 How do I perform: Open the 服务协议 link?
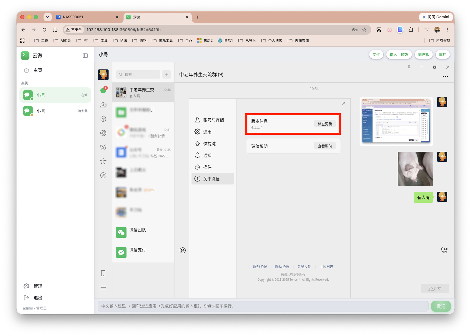(x=260, y=267)
